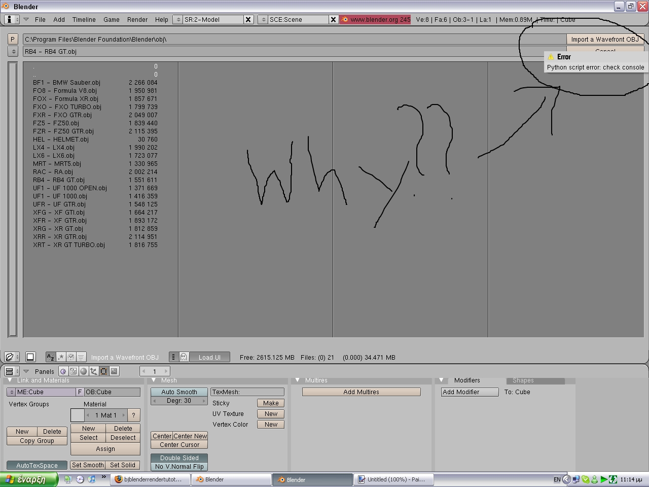Click the file list vertical scrollbar

[13, 199]
